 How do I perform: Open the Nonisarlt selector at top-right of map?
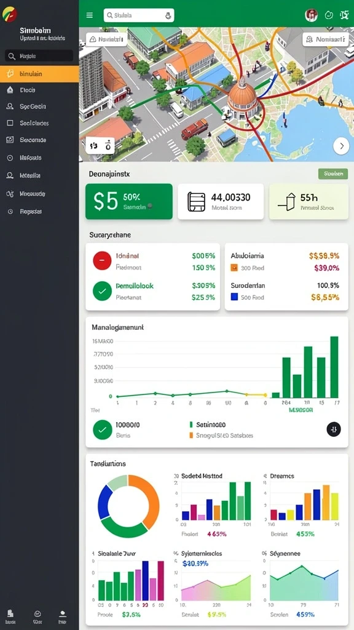pyautogui.click(x=325, y=39)
